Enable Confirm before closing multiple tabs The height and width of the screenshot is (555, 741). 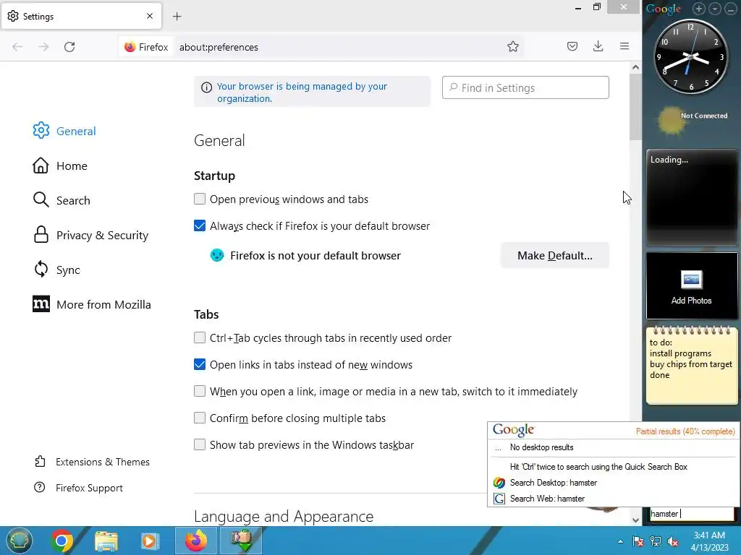pyautogui.click(x=200, y=418)
